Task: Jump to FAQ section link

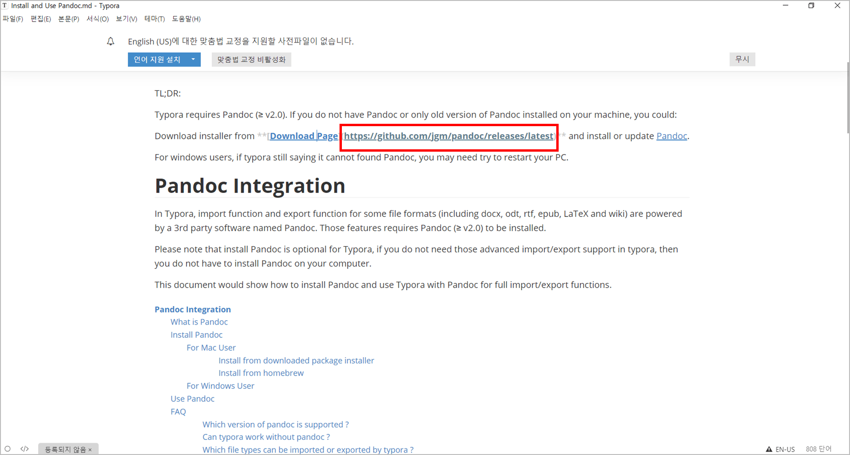Action: click(x=178, y=412)
